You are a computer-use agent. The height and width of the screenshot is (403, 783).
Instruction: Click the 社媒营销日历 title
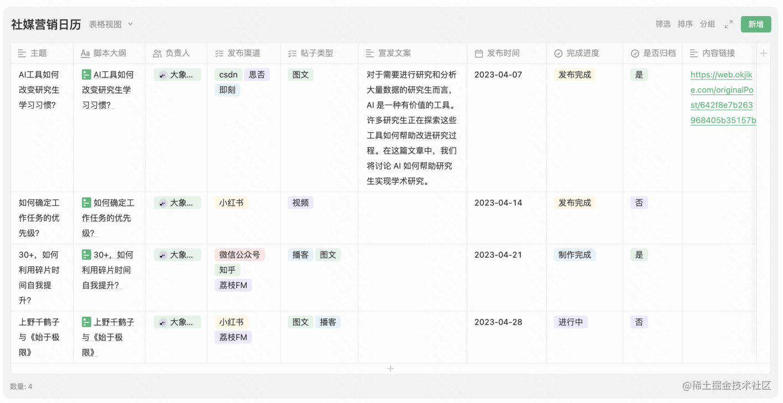click(46, 24)
